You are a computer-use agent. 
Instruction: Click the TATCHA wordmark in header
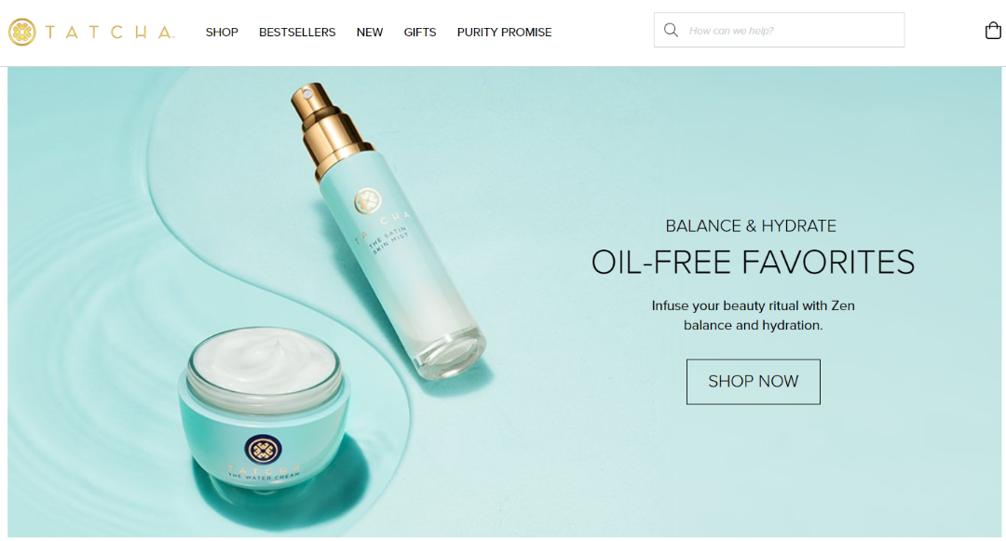(110, 32)
